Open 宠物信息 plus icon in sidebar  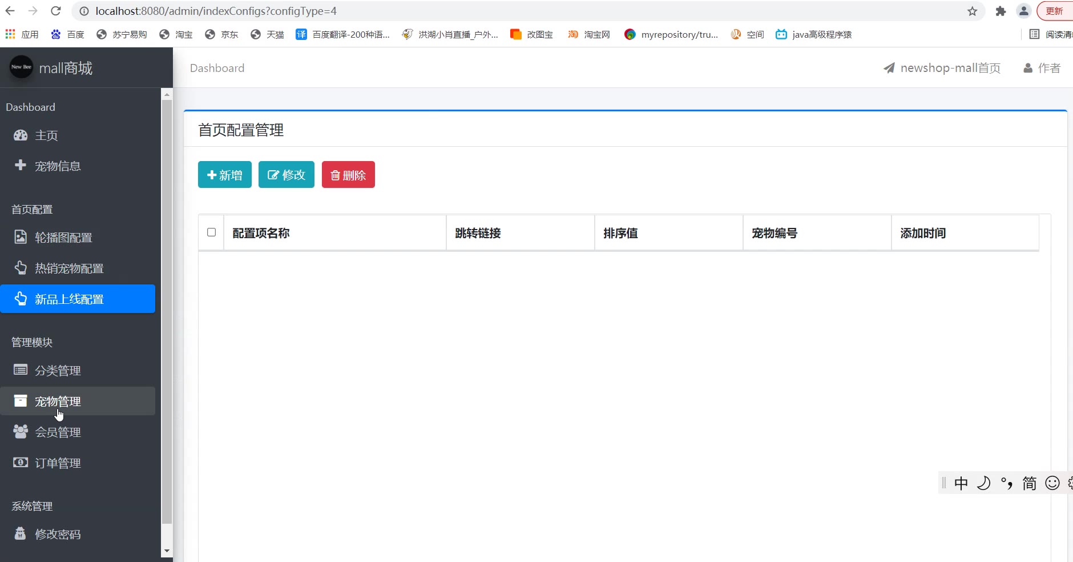point(21,165)
